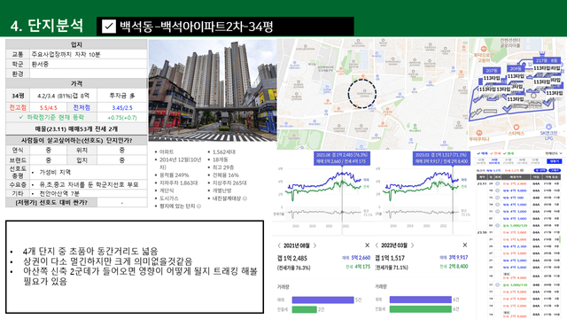Open the apartment complex street photo
This screenshot has height=319, width=567.
213,90
